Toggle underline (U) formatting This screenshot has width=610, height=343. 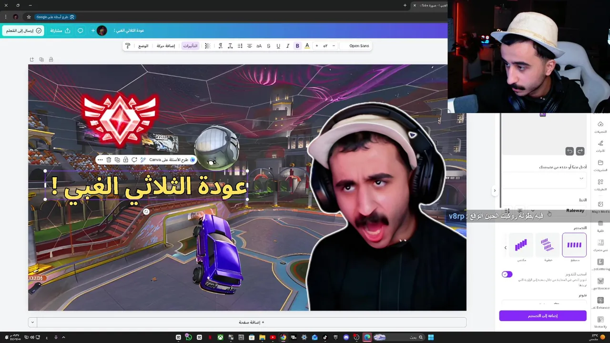278,46
